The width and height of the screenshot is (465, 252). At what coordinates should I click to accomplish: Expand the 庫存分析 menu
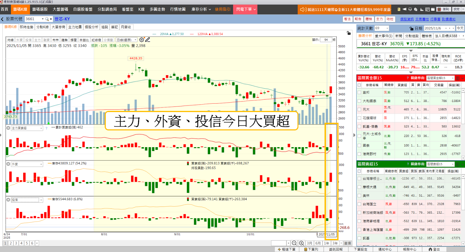(201, 9)
